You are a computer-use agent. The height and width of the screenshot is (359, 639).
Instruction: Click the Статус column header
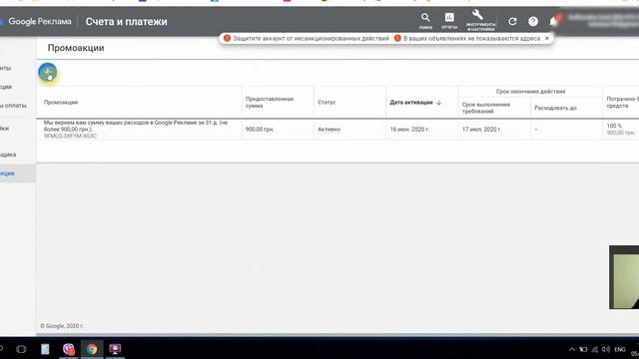pos(326,103)
